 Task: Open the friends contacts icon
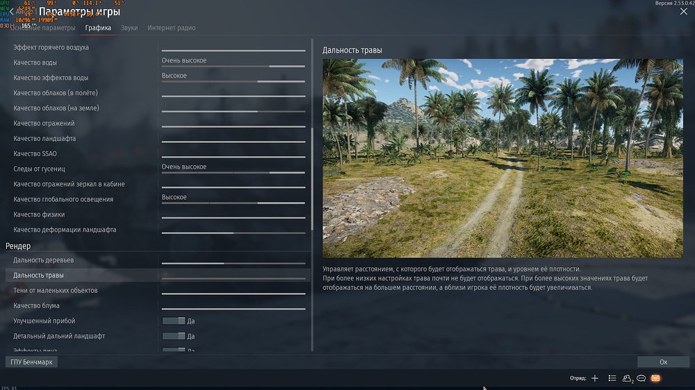(x=627, y=378)
